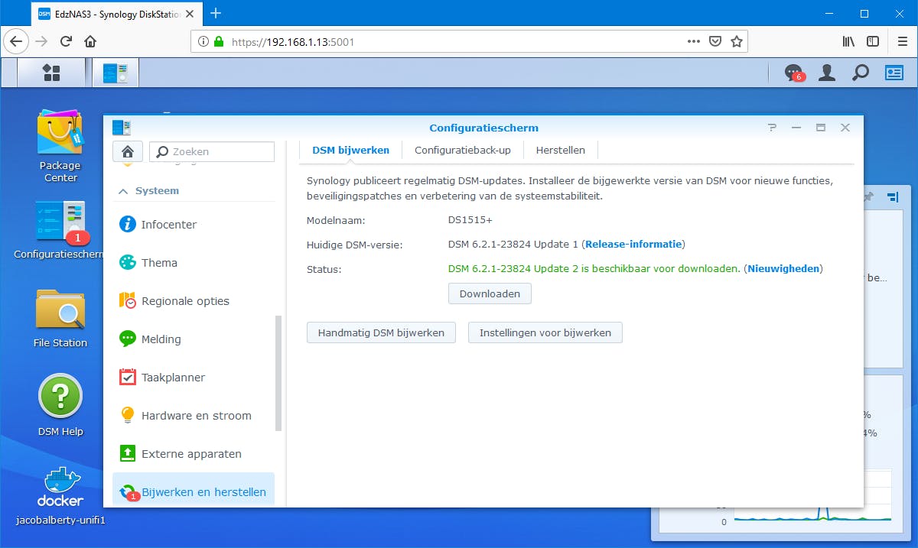Viewport: 918px width, 548px height.
Task: Click the Taakplanner calendar icon
Action: tap(128, 378)
